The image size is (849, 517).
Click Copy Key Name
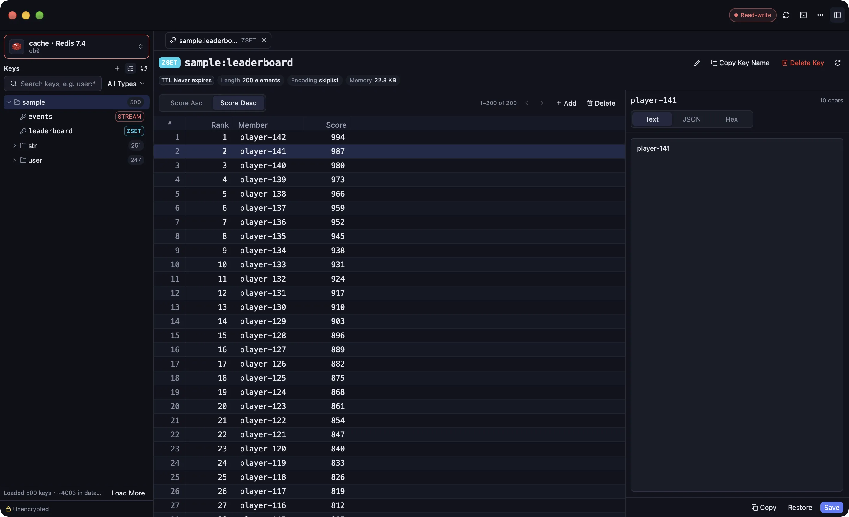pyautogui.click(x=740, y=63)
